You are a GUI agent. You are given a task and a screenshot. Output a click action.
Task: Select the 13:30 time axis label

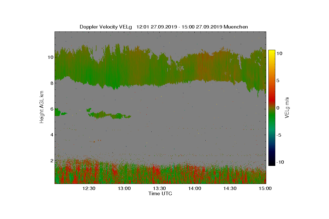pos(159,188)
